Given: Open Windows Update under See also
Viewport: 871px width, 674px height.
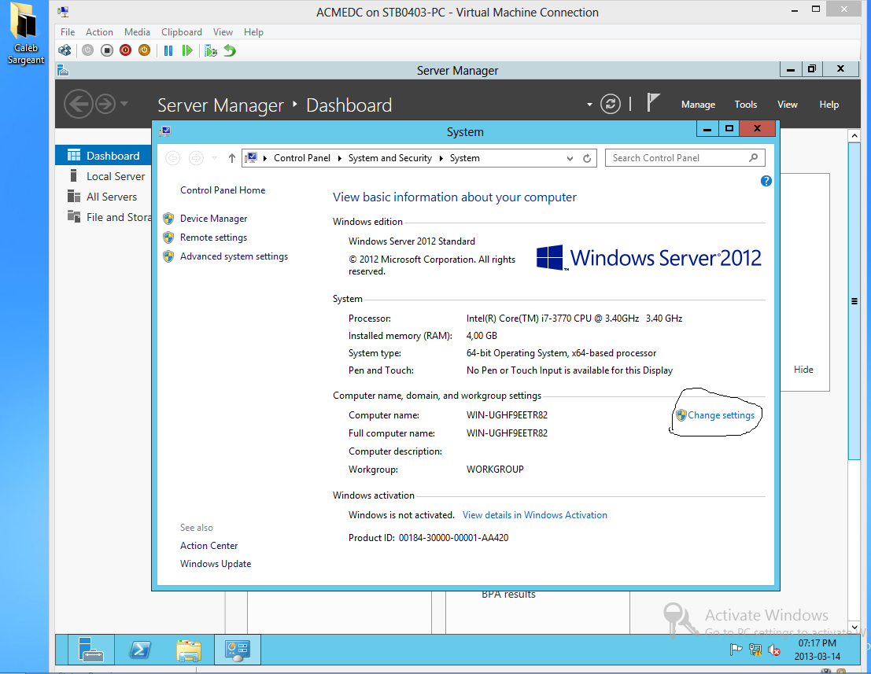Looking at the screenshot, I should pyautogui.click(x=216, y=564).
